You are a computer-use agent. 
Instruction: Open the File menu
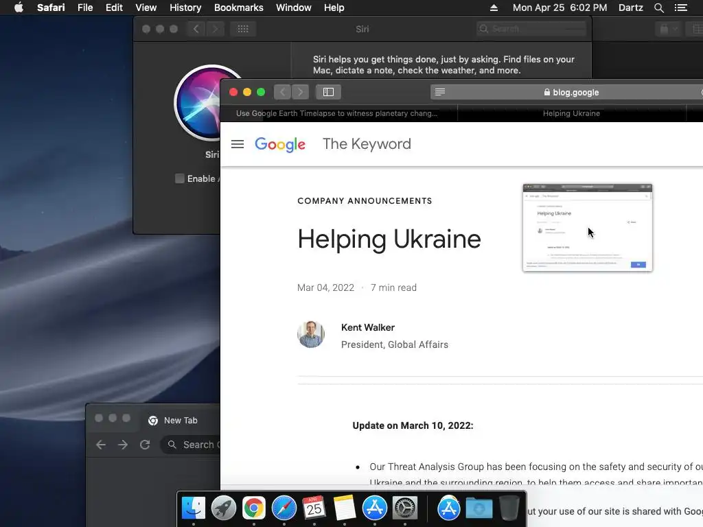[84, 8]
